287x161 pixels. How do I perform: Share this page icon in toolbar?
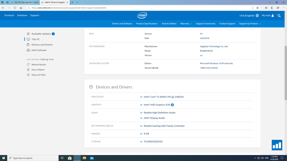point(278,8)
